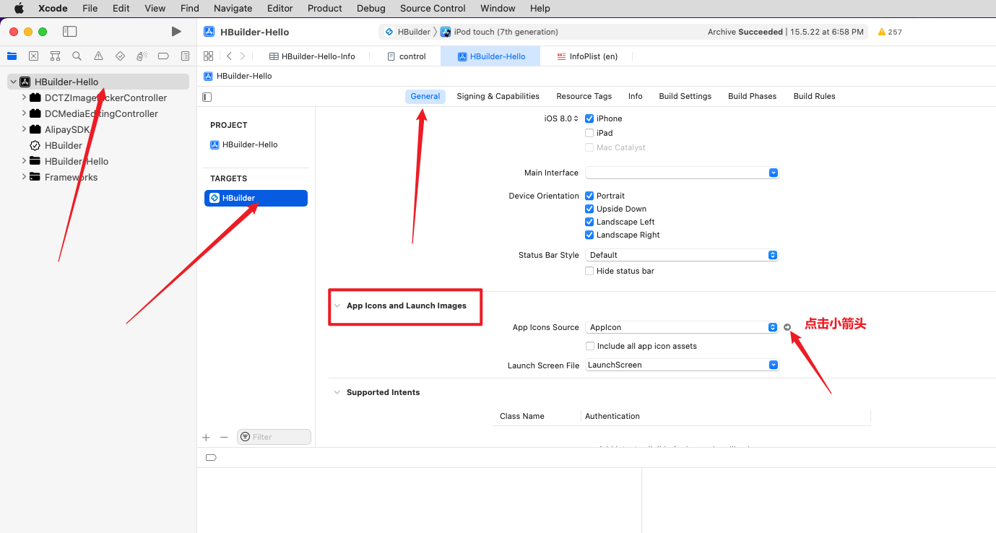
Task: Expand the AlipaySDK folder in navigator
Action: [x=24, y=129]
